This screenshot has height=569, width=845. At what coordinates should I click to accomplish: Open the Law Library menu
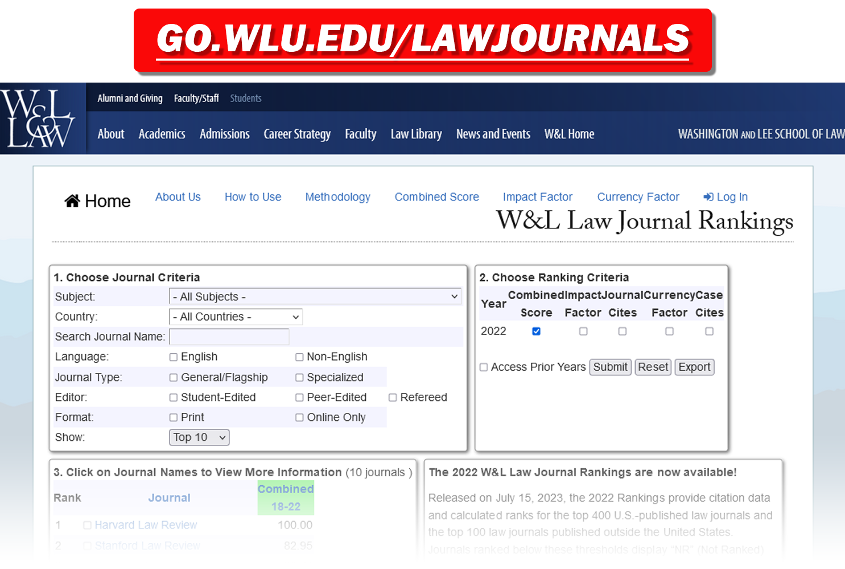coord(417,134)
